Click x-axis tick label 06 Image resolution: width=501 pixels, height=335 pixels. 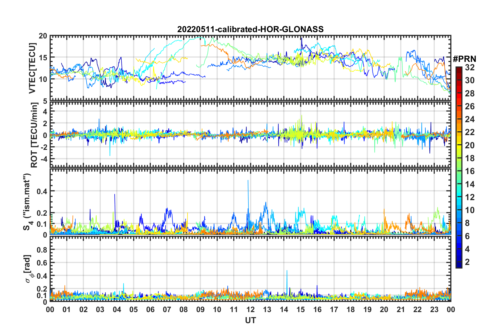(x=150, y=309)
